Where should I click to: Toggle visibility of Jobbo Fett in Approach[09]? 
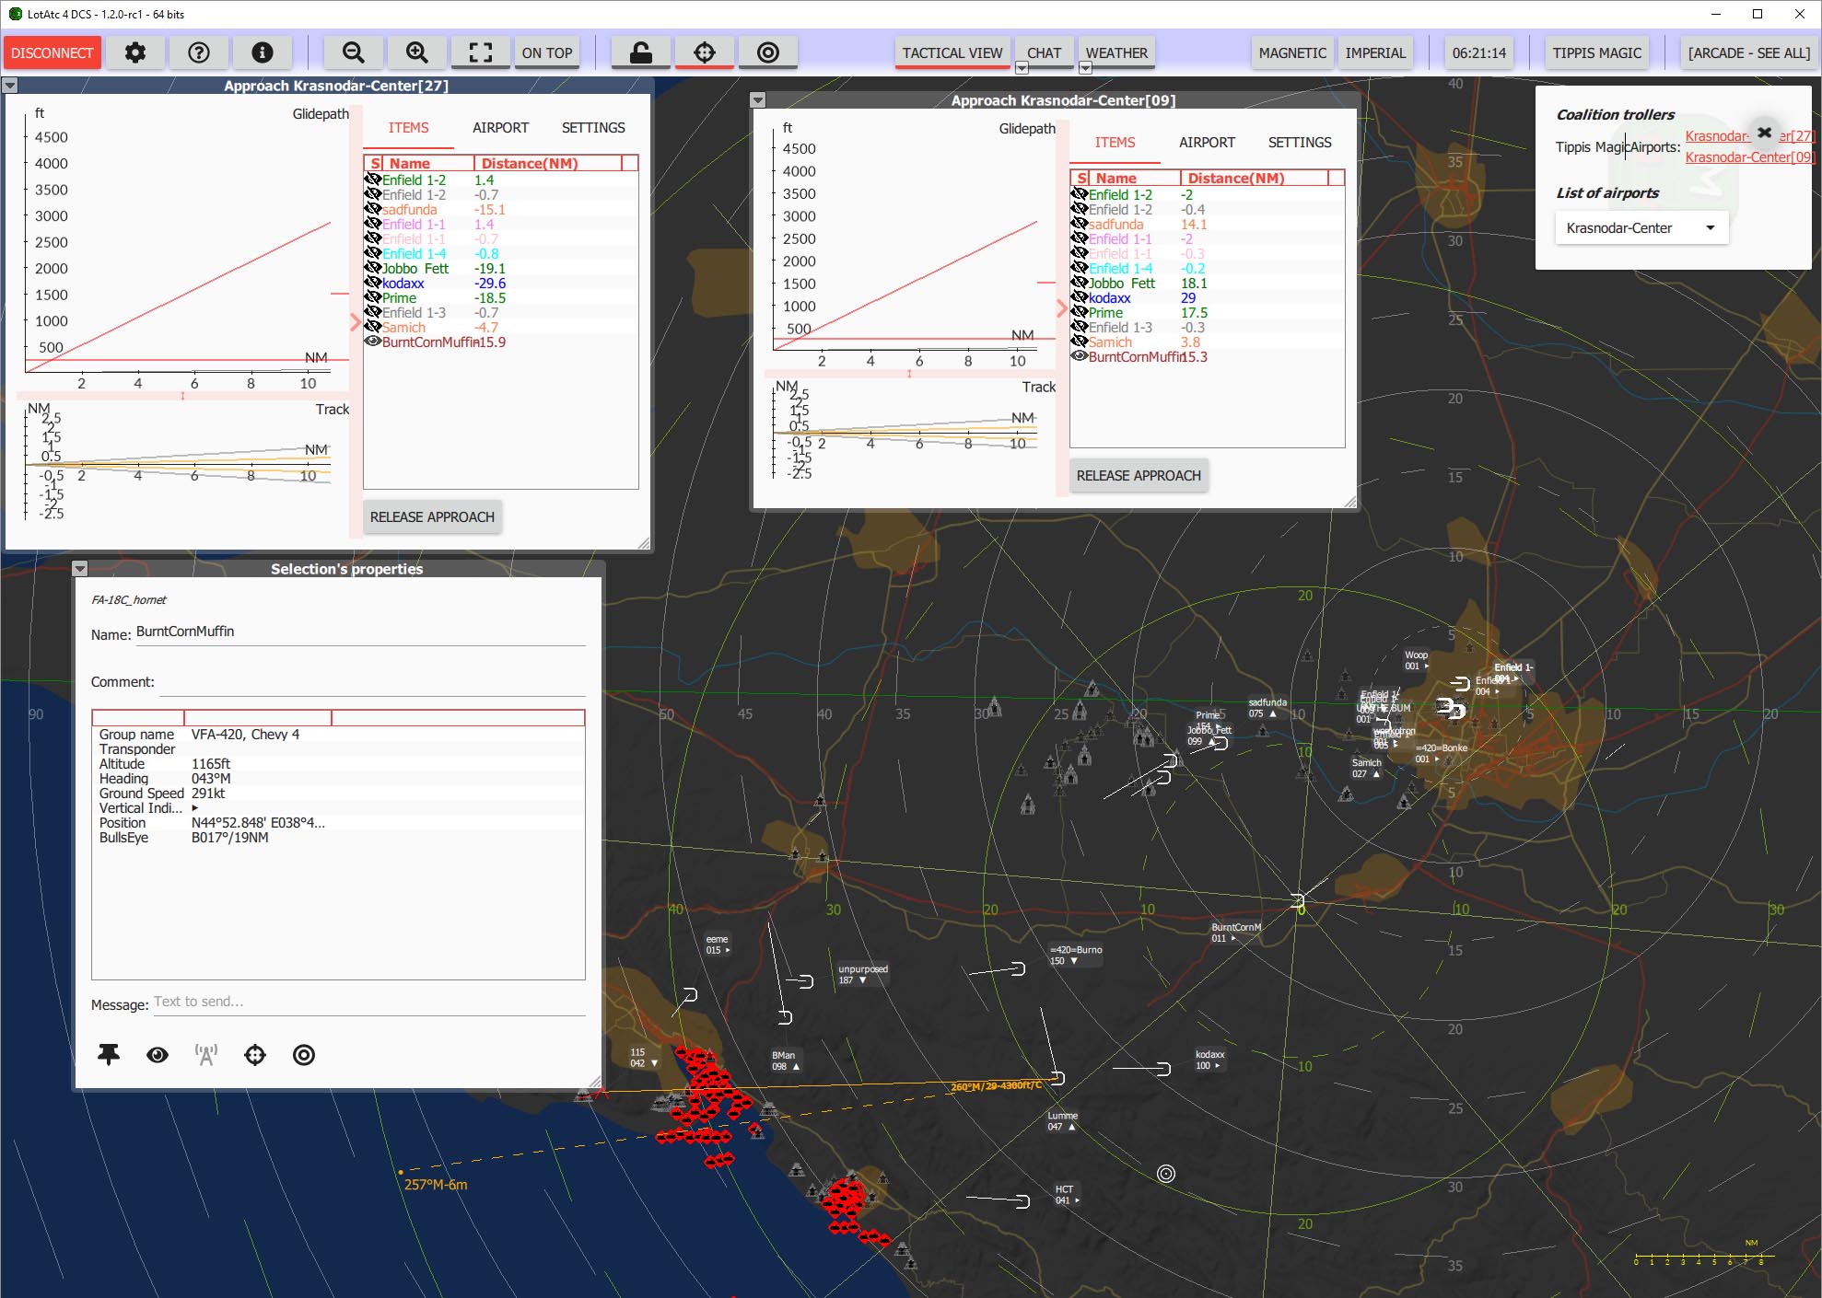pyautogui.click(x=1079, y=283)
